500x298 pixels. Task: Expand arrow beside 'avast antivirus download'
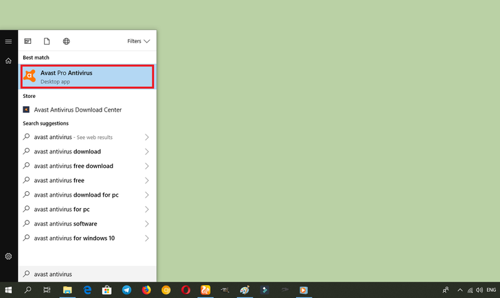147,151
